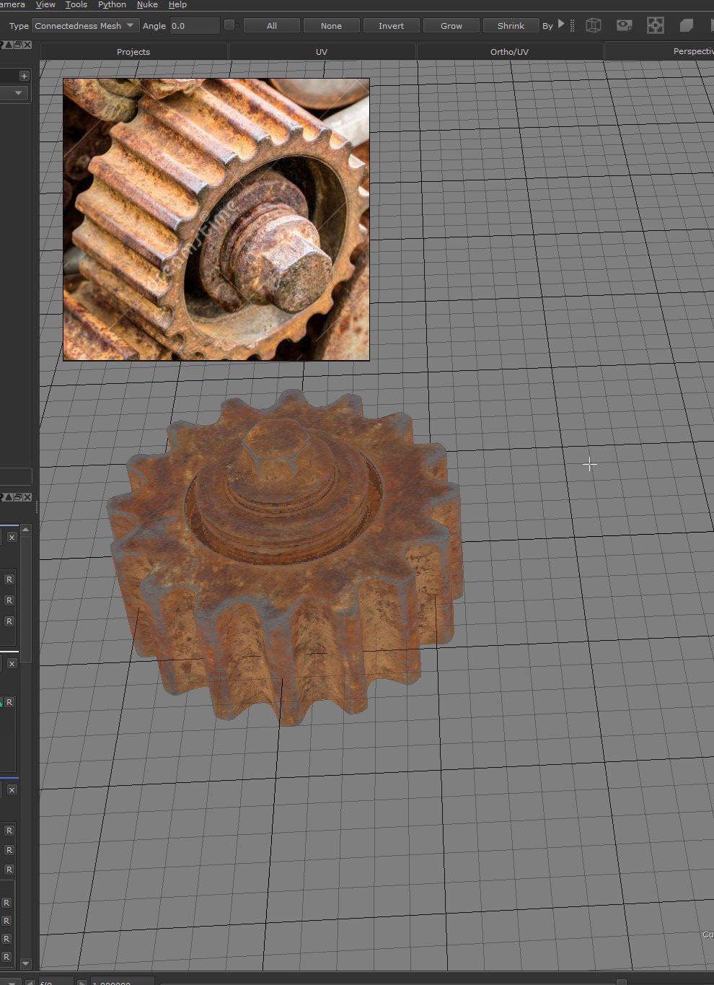
Task: Click the Invert selection button
Action: pos(391,25)
